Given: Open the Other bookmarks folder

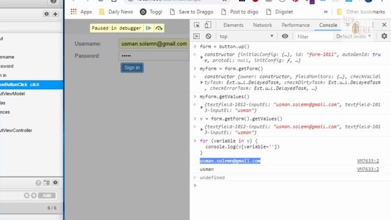Looking at the screenshot, I should coord(361,12).
